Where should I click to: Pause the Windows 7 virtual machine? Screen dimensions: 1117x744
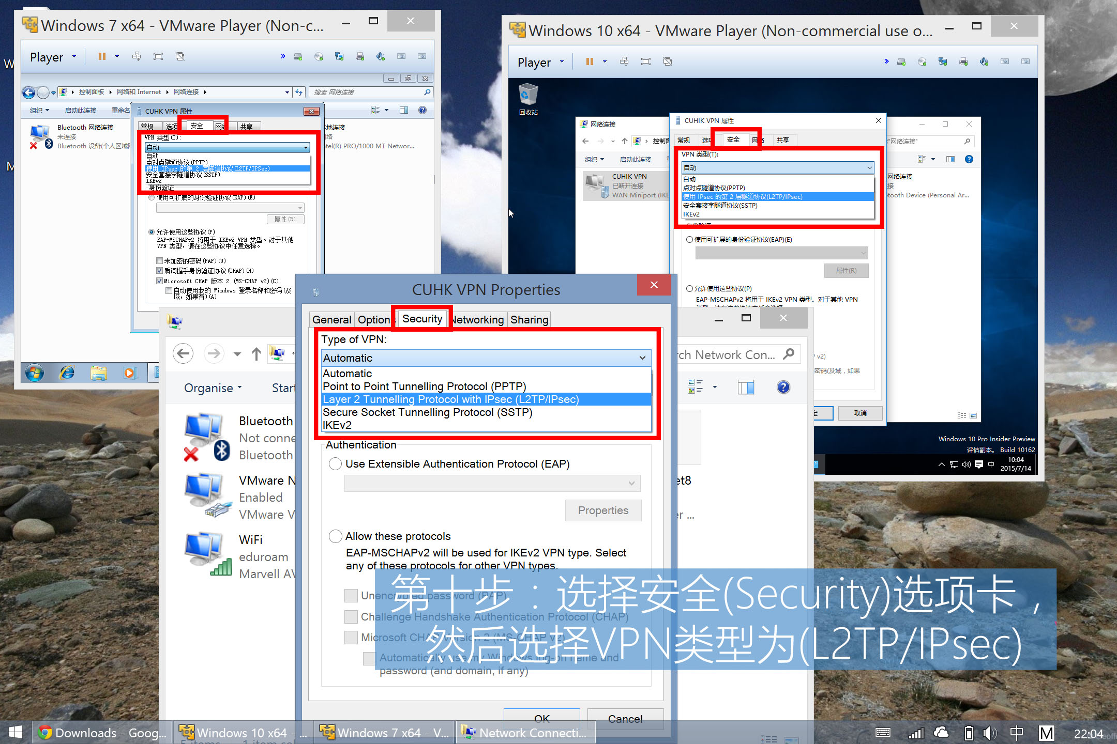(102, 56)
